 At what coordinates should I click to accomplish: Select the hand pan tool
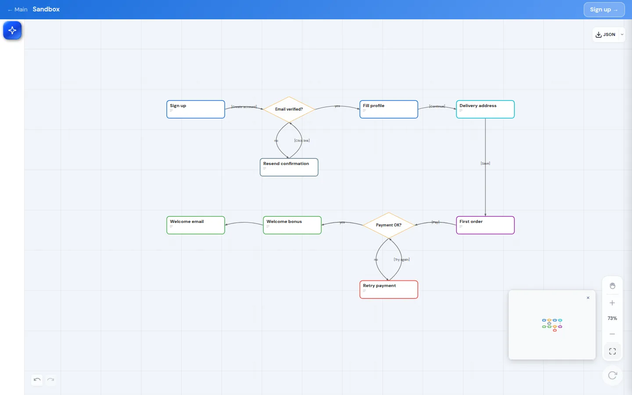(x=612, y=286)
